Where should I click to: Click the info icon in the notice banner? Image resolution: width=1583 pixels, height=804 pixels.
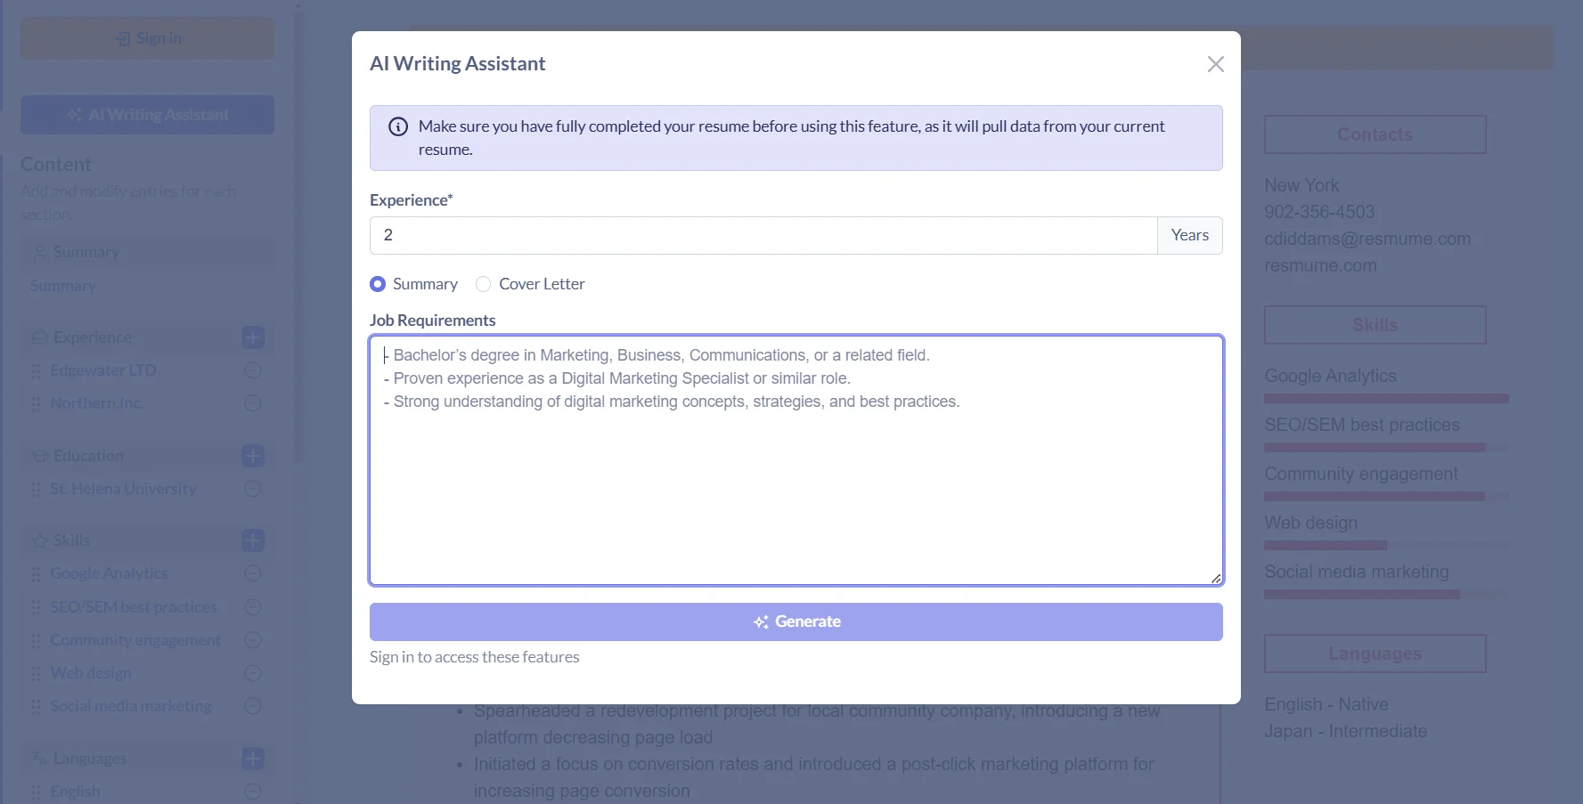398,126
